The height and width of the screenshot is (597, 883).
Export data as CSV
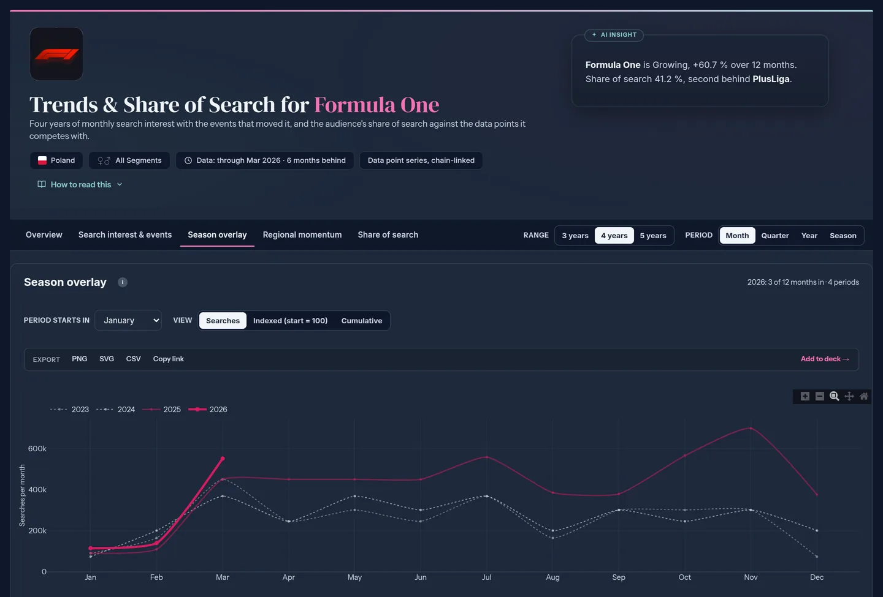[x=134, y=359]
